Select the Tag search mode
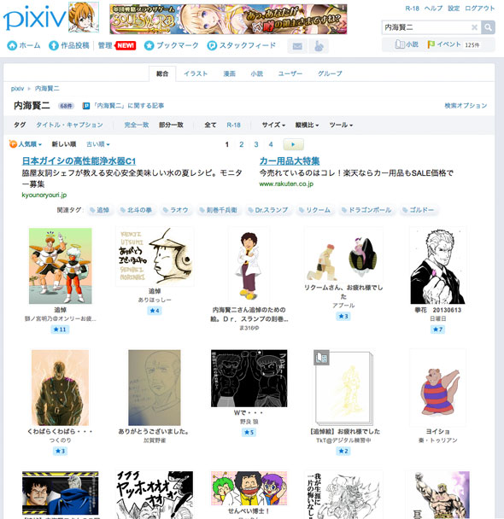The image size is (504, 519). (x=20, y=125)
